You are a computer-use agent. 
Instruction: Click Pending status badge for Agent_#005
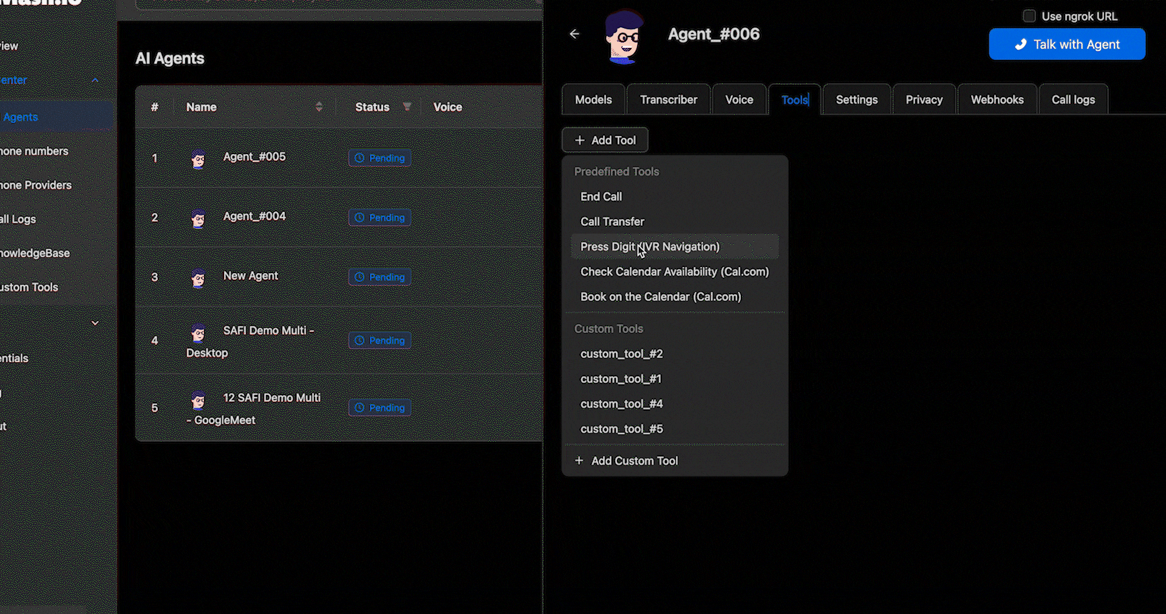(380, 158)
